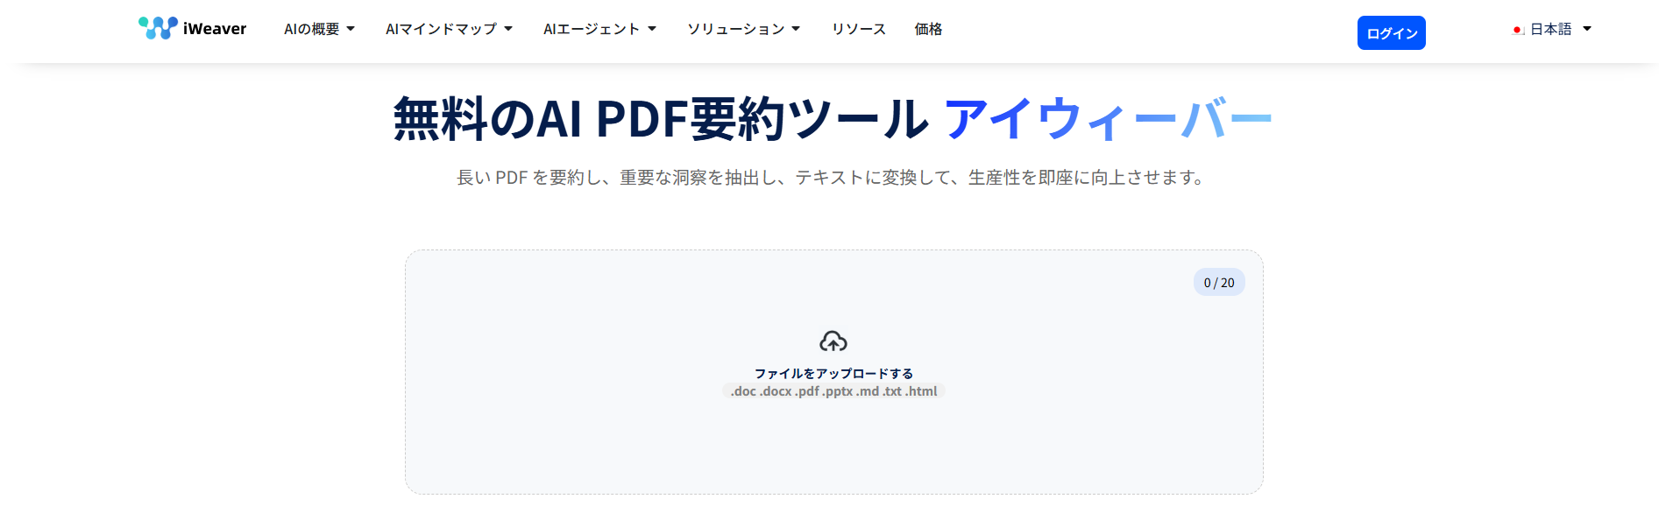Click ファイルをアップロードする upload text

click(833, 374)
